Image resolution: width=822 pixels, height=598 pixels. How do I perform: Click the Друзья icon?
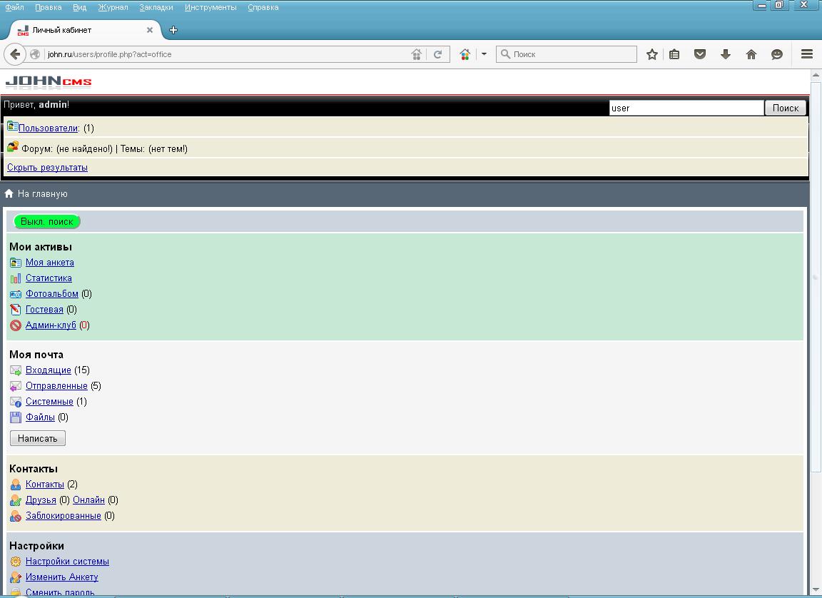point(16,500)
